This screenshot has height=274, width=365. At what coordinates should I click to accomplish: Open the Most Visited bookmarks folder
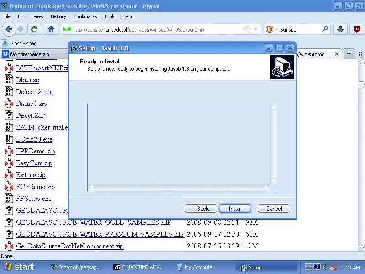(x=20, y=43)
